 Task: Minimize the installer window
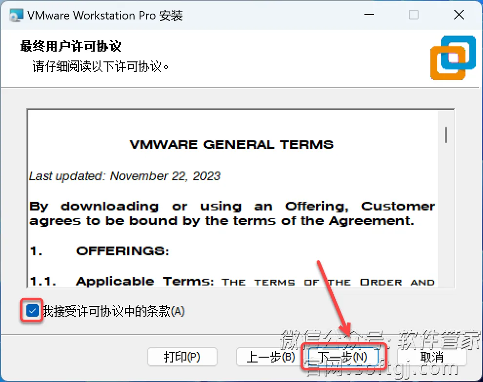click(x=369, y=15)
